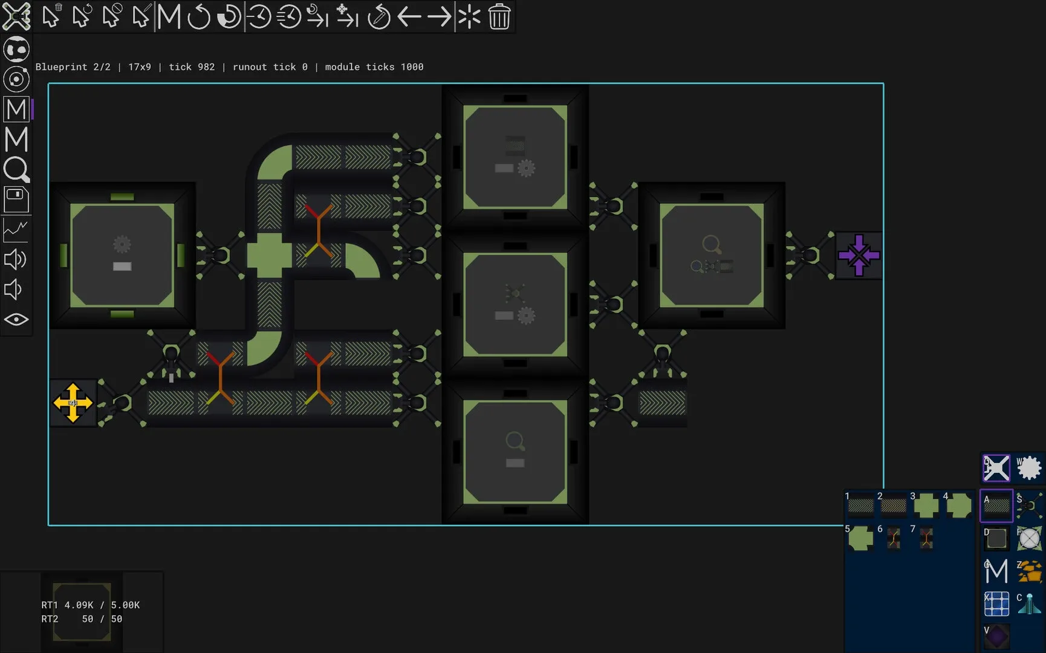1046x653 pixels.
Task: Select the gear category labeled W
Action: 1028,468
